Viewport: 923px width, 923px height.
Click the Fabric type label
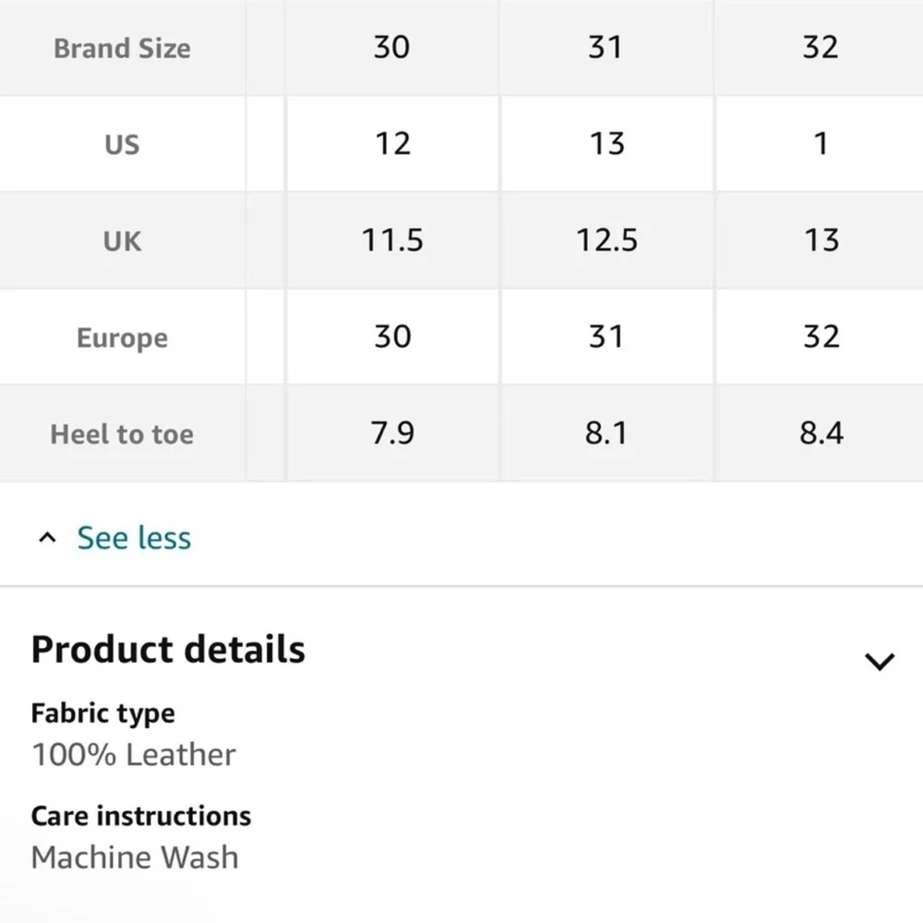[103, 713]
